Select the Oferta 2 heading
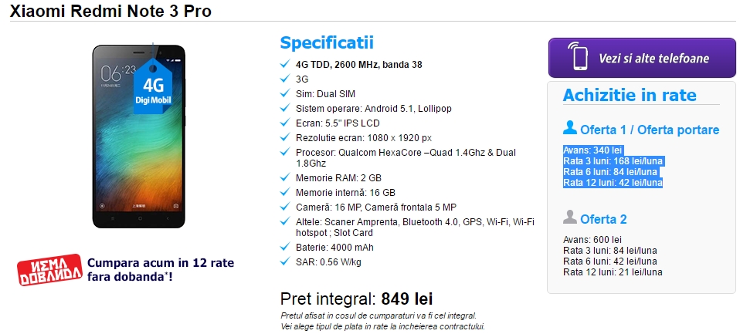The image size is (740, 334). pos(604,219)
